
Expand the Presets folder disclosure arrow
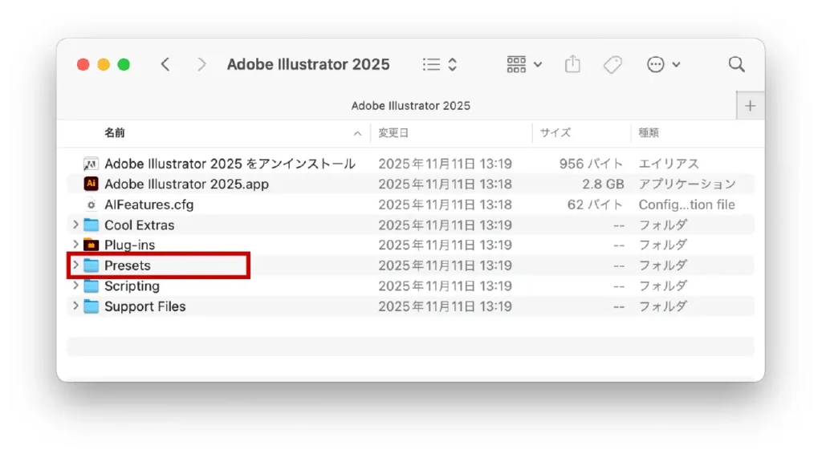pos(75,265)
